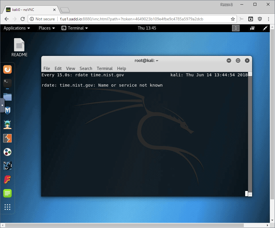Launch Firefox ESR from the dock
The height and width of the screenshot is (228, 275).
tap(7, 69)
